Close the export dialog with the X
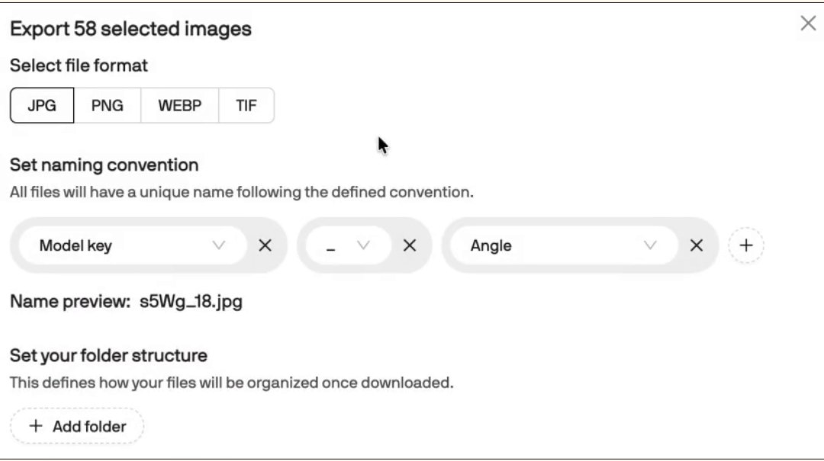The width and height of the screenshot is (824, 461). (x=808, y=23)
